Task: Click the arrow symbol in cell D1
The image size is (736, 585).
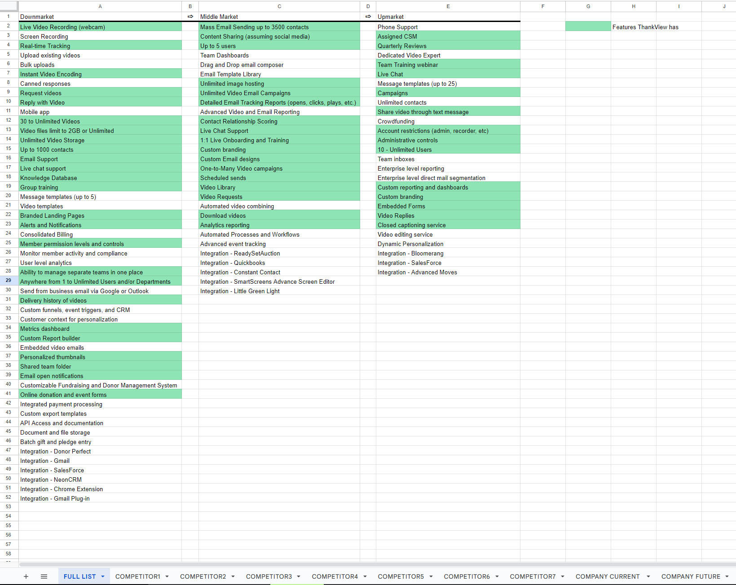Action: click(368, 17)
